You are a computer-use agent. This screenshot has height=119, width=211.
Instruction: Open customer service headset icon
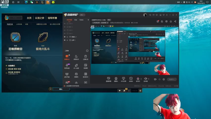150,15
